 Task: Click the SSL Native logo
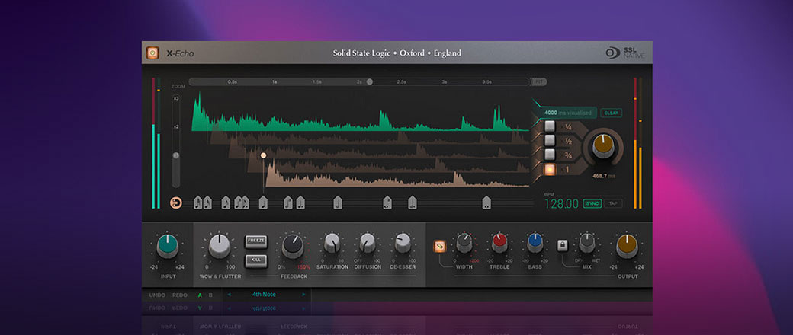click(625, 53)
